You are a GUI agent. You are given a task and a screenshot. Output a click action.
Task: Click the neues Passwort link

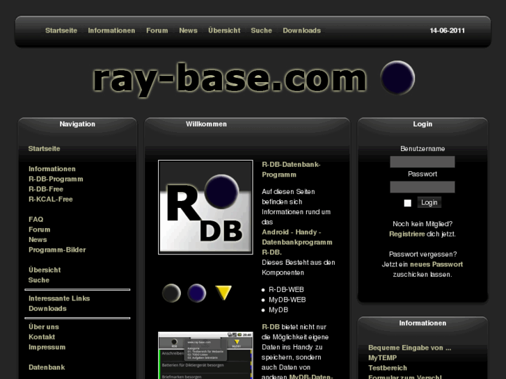[x=436, y=264]
